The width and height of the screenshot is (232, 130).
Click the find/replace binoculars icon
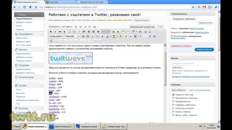pyautogui.click(x=140, y=31)
